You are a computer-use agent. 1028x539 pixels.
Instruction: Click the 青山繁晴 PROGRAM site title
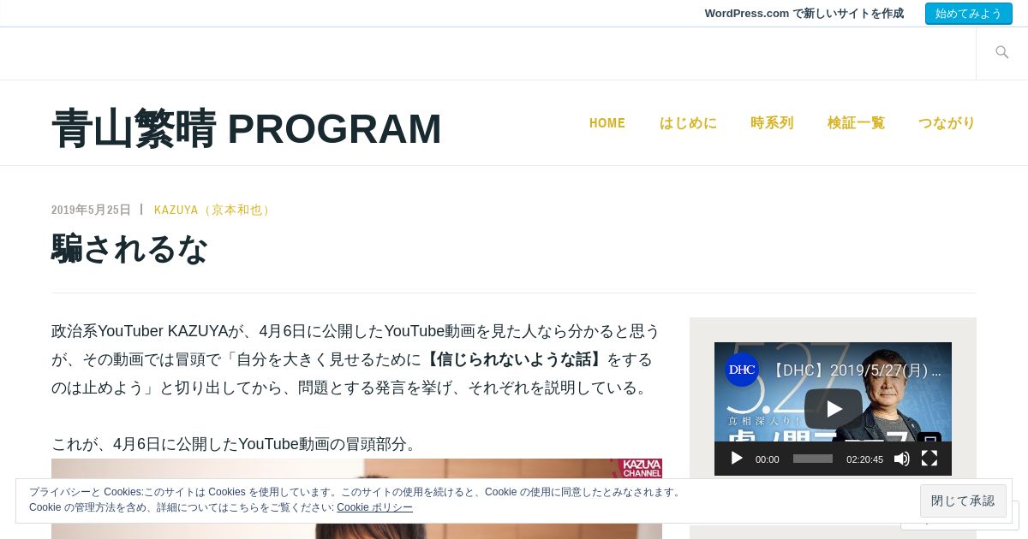coord(247,128)
